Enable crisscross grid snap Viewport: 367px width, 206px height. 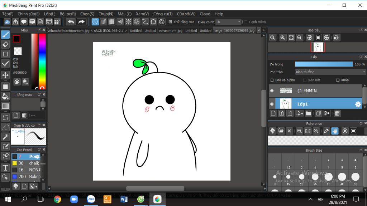click(x=112, y=22)
